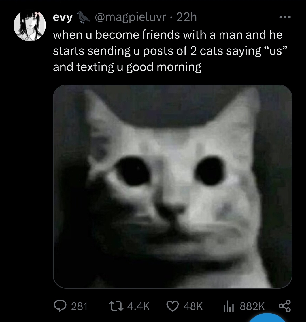Click the 48K likes count

point(193,306)
